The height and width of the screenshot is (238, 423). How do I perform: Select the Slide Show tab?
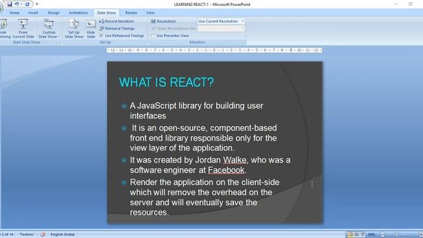coord(106,13)
